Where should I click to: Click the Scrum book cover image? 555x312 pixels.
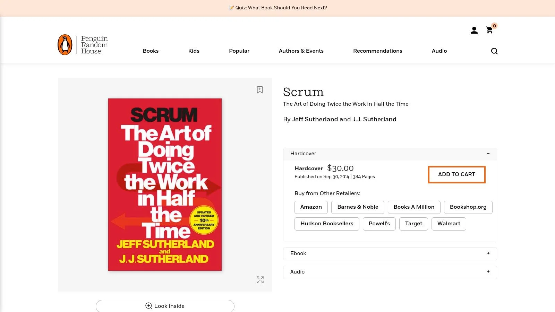tap(165, 184)
